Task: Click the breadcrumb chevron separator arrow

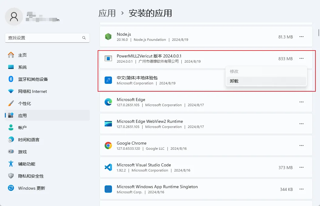Action: point(122,13)
